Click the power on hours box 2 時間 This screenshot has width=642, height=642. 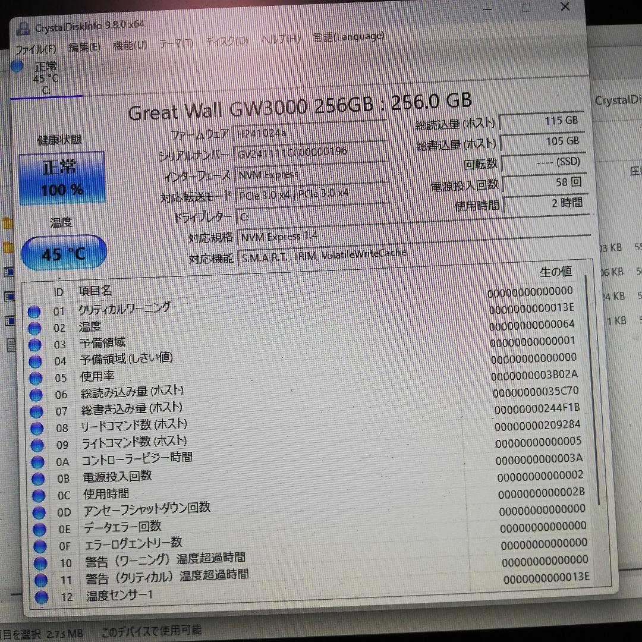click(546, 203)
